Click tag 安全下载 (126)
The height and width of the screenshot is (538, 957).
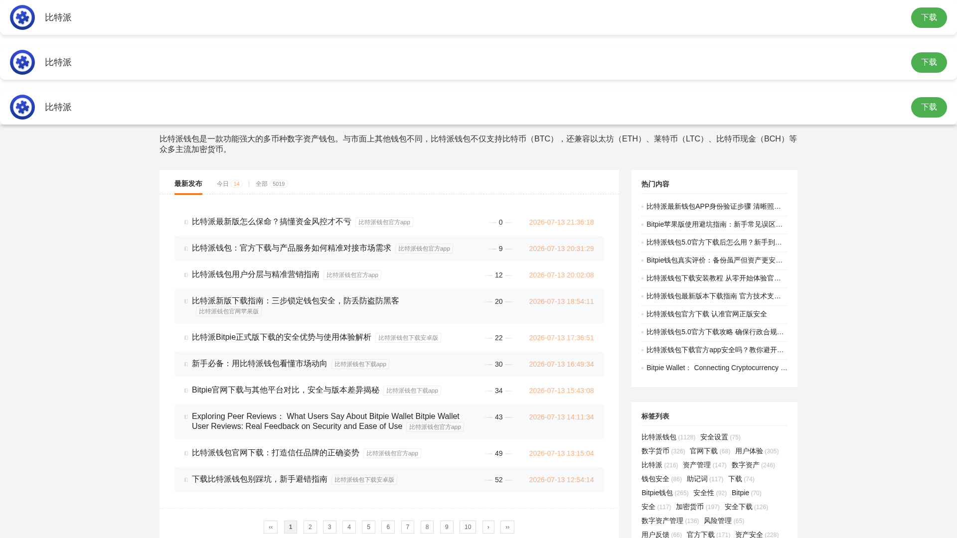(x=746, y=507)
